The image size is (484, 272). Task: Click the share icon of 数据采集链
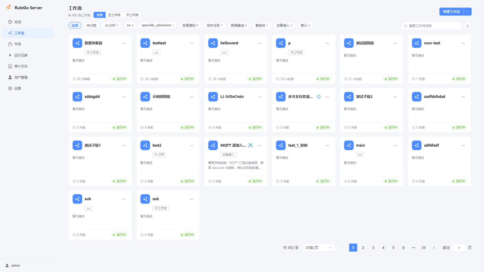tap(77, 43)
